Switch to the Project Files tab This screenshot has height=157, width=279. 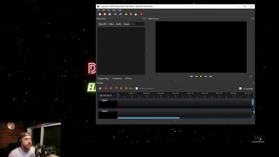[103, 78]
